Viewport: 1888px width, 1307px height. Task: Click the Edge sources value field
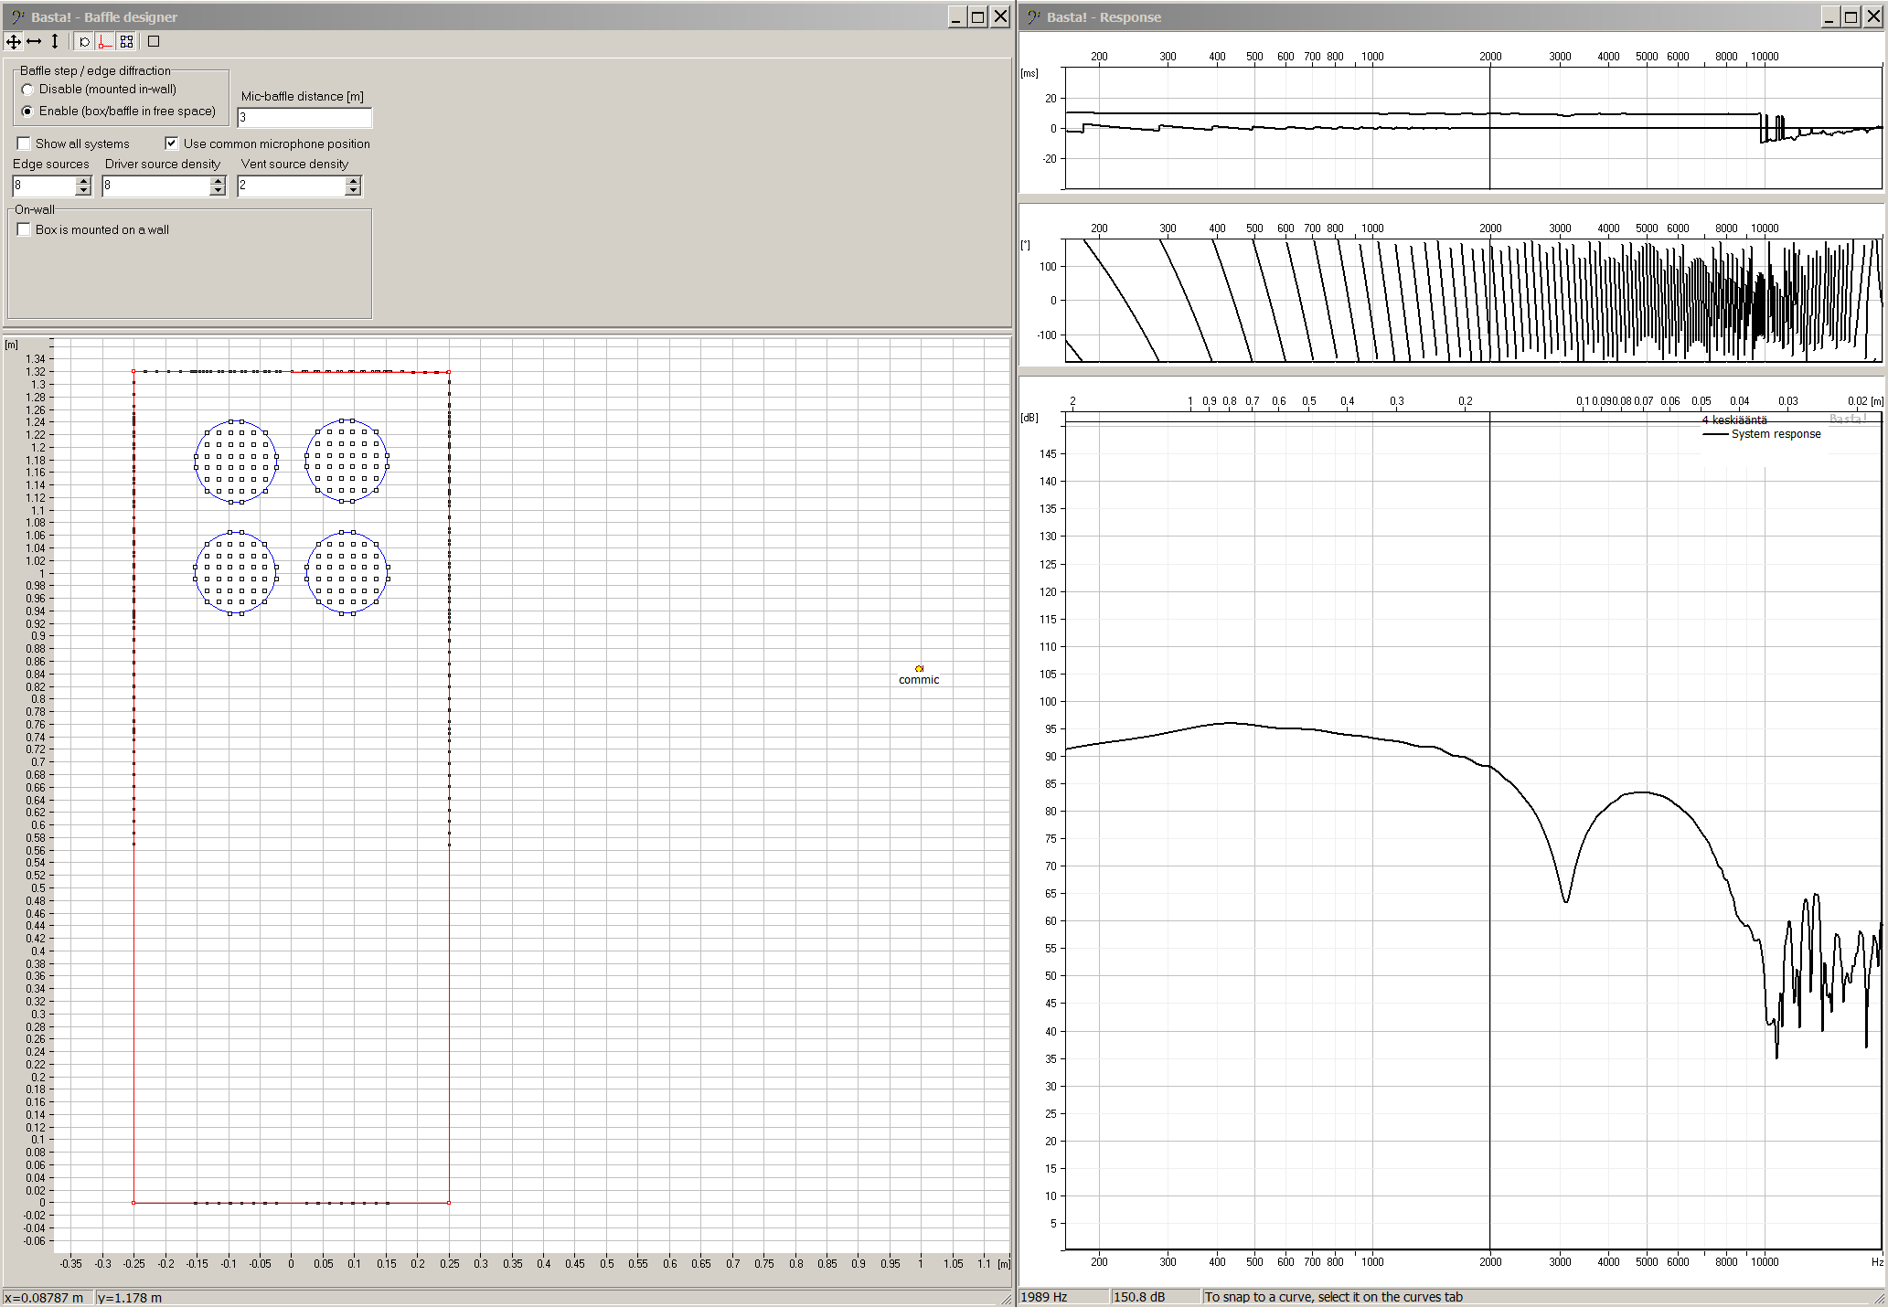[44, 186]
